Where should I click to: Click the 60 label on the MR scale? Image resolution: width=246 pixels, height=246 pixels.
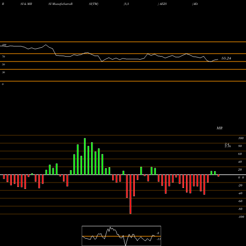point(240,154)
